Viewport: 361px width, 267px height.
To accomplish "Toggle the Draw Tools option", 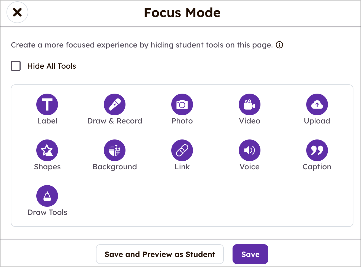I will point(47,196).
